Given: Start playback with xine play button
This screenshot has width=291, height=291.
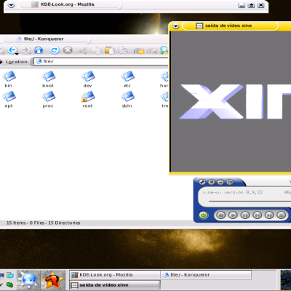Looking at the screenshot, I should [x=233, y=215].
